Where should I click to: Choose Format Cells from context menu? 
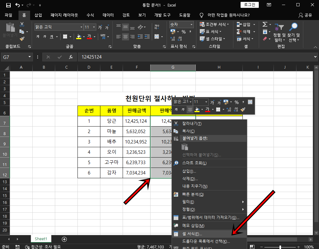click(x=209, y=234)
